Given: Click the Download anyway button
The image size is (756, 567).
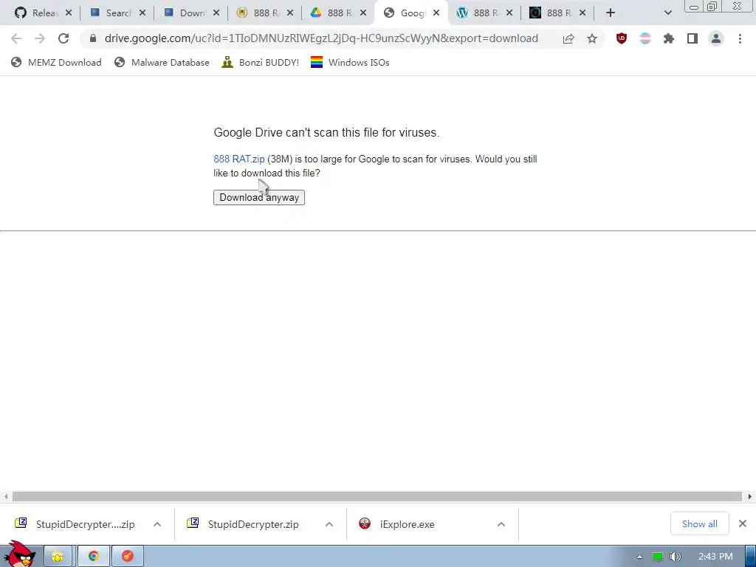Looking at the screenshot, I should click(259, 197).
